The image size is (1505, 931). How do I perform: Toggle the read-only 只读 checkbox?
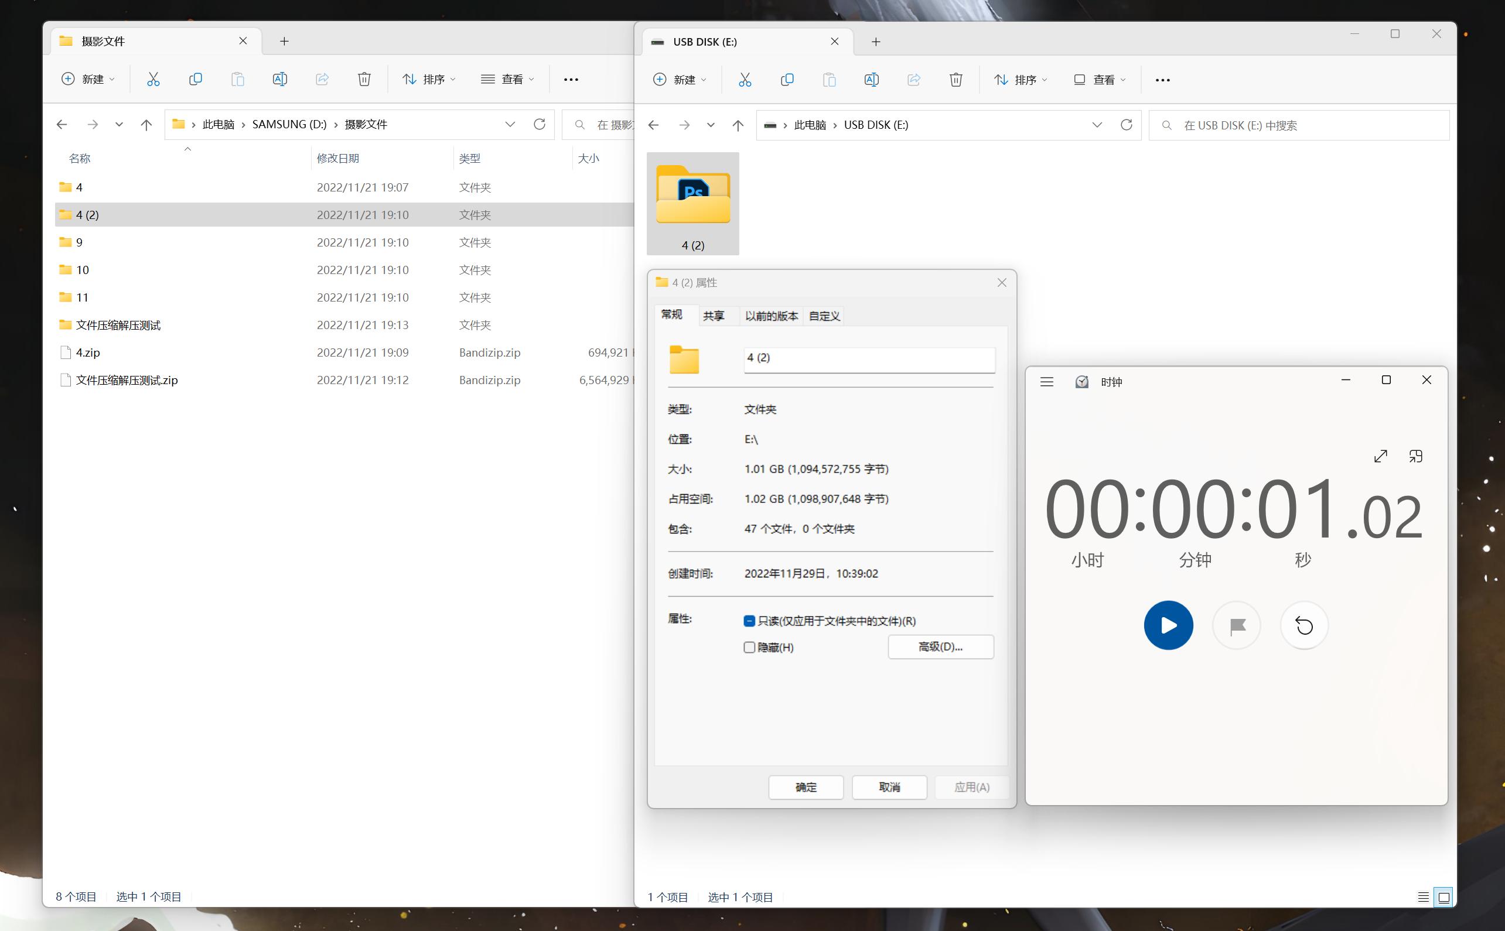point(749,621)
